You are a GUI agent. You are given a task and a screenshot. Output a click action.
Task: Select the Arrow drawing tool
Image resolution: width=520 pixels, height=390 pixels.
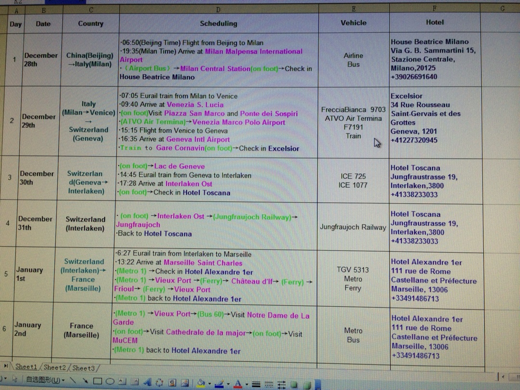pos(85,381)
